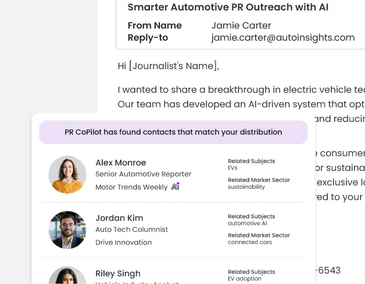Select the contact name Jordan Kim
Viewport: 365px width, 284px height.
[119, 218]
